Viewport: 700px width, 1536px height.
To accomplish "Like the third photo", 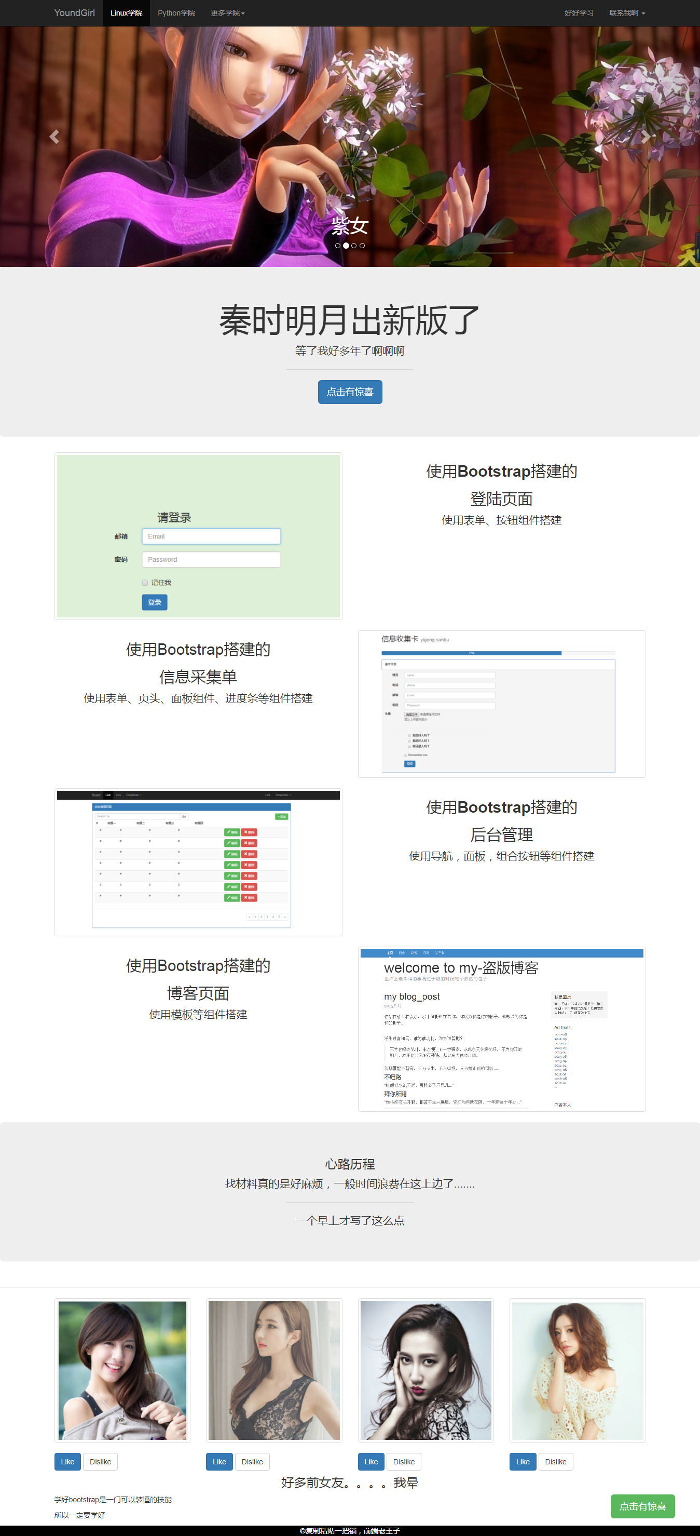I will click(x=371, y=1461).
